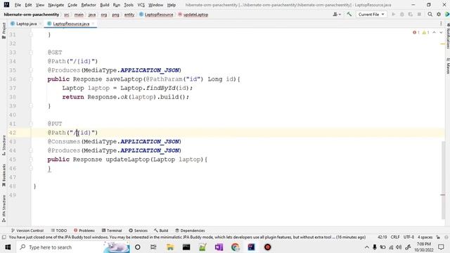Click the LaptopResource breadcrumb
This screenshot has height=253, width=450.
click(159, 14)
